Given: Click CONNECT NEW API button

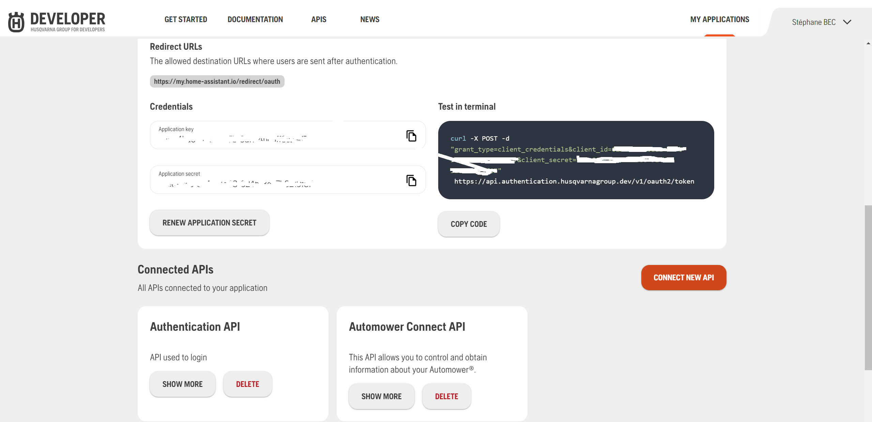Looking at the screenshot, I should coord(684,278).
